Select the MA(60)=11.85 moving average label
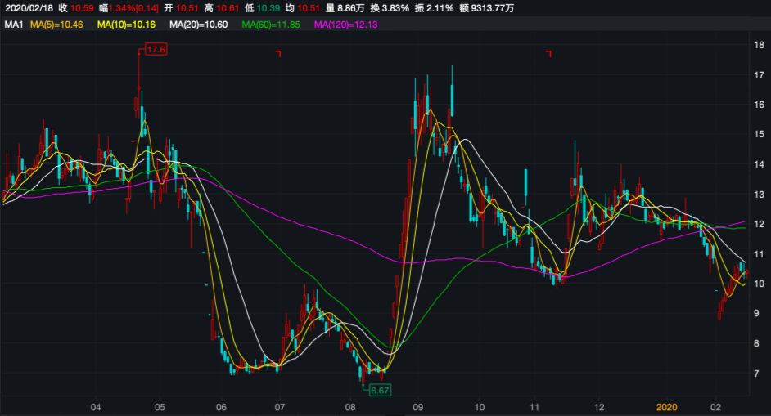771x416 pixels. (x=271, y=25)
